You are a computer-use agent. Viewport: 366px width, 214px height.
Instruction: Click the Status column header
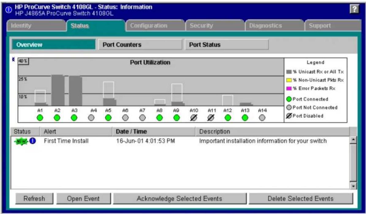(x=25, y=132)
